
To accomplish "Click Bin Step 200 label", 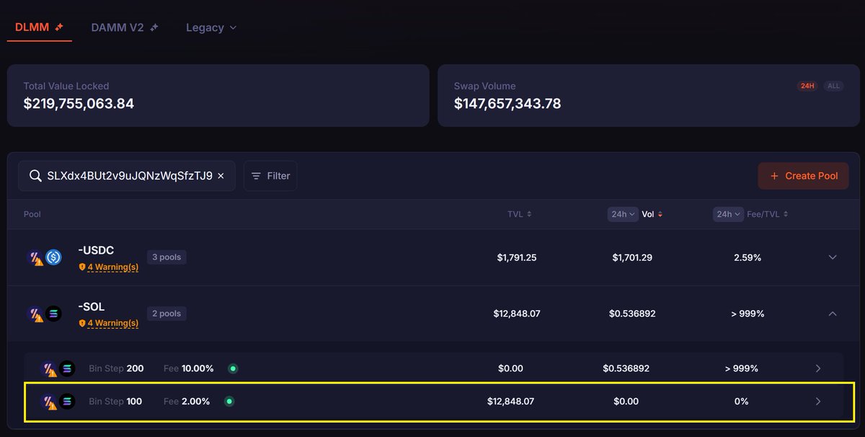I will pos(116,368).
